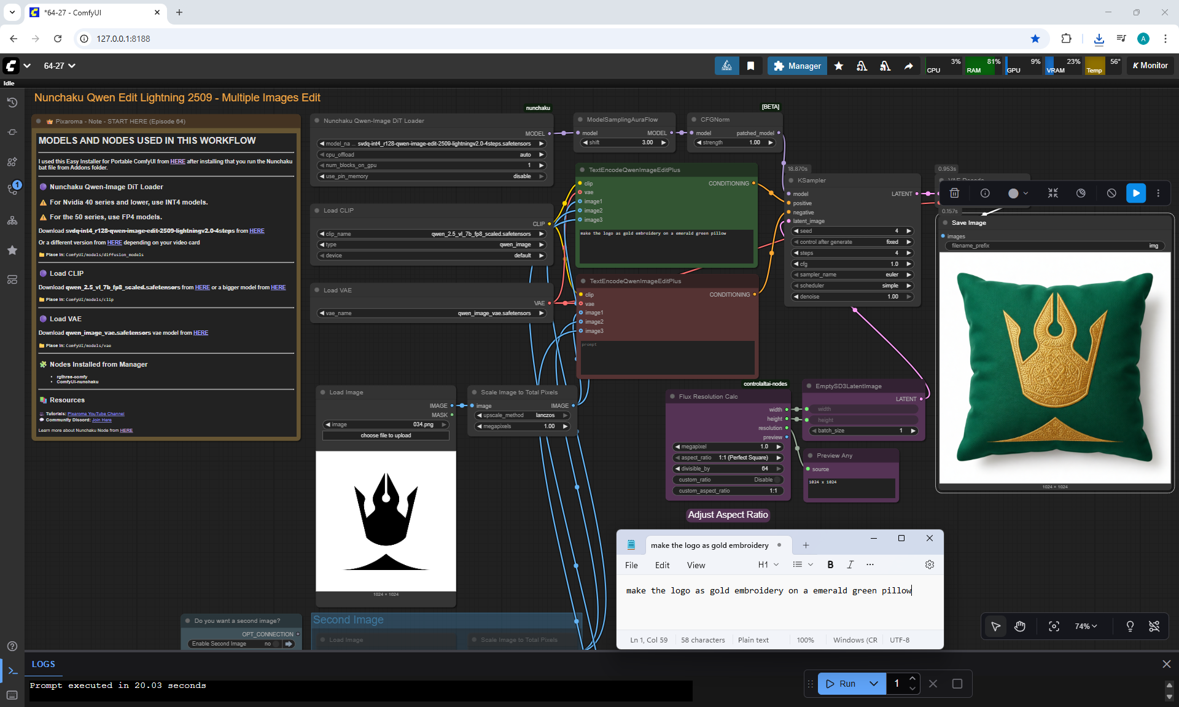Expand the Run button dropdown arrow
Viewport: 1179px width, 707px height.
pos(873,684)
